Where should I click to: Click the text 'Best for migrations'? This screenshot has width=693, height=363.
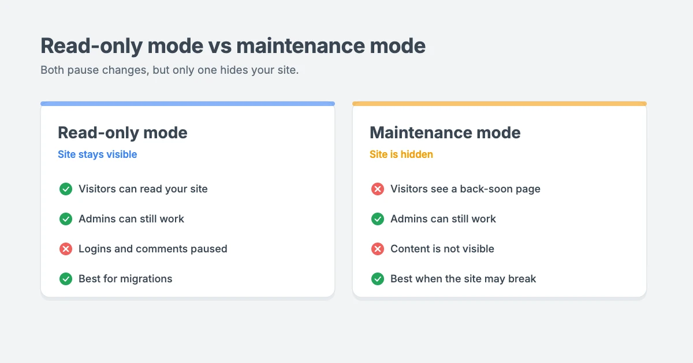pos(125,279)
